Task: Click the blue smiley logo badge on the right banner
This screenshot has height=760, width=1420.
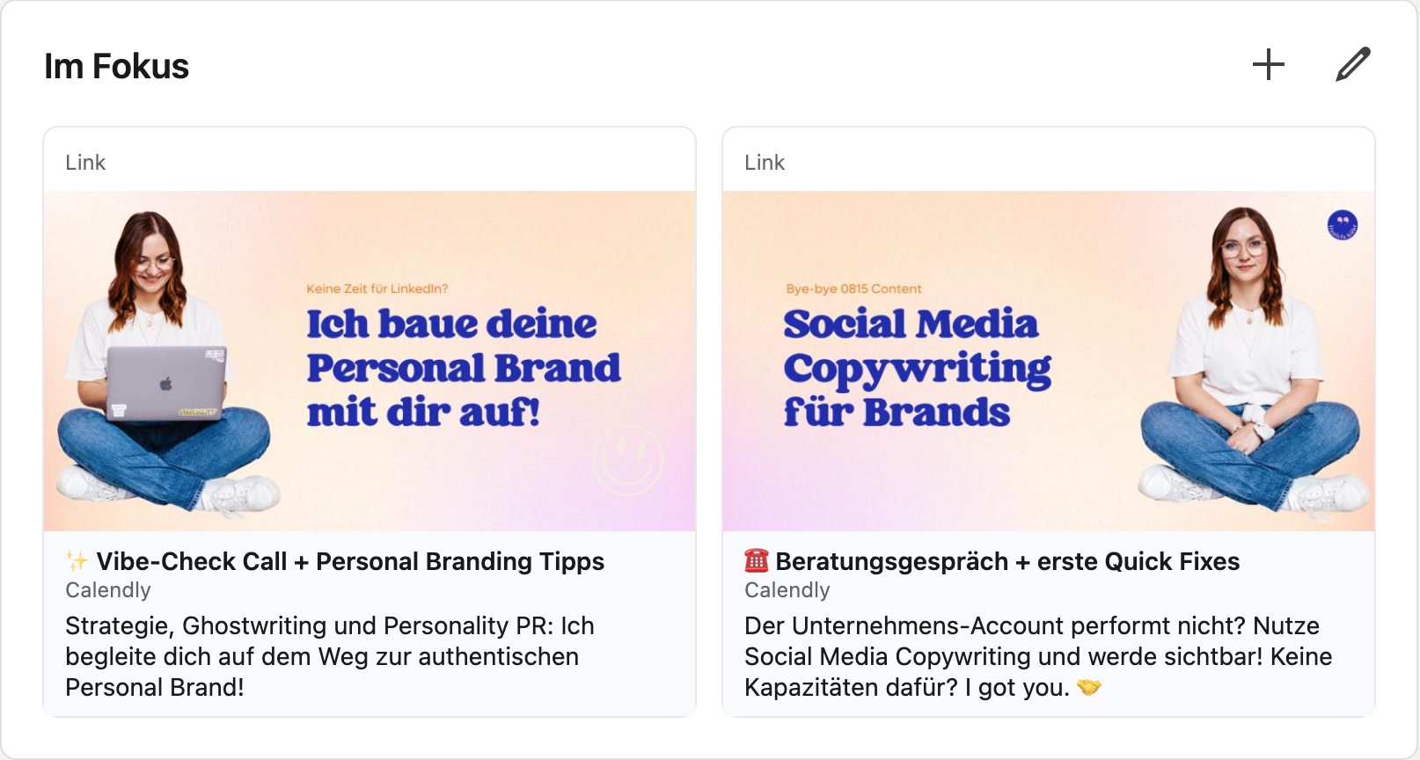Action: click(x=1342, y=226)
